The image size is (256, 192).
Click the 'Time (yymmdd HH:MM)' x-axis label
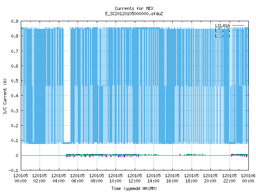click(x=134, y=188)
